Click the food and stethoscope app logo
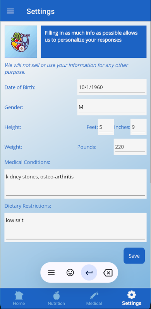The width and height of the screenshot is (151, 309). [x=21, y=42]
